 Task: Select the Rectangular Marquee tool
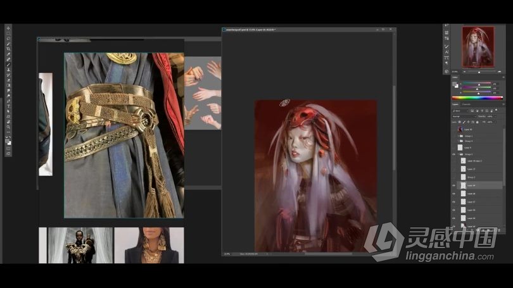coord(8,34)
